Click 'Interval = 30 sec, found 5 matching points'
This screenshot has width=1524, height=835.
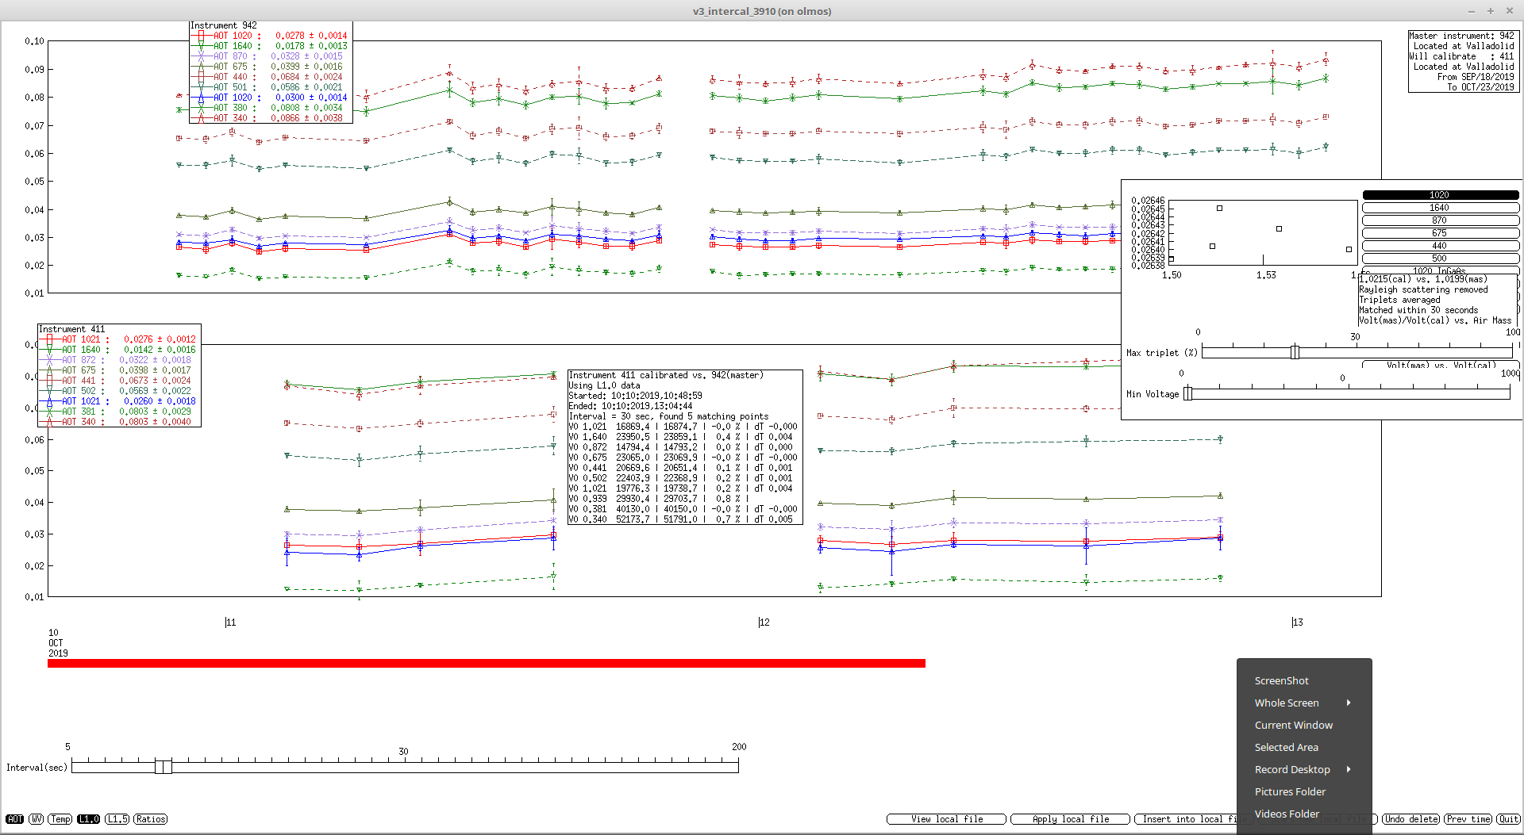pyautogui.click(x=668, y=416)
